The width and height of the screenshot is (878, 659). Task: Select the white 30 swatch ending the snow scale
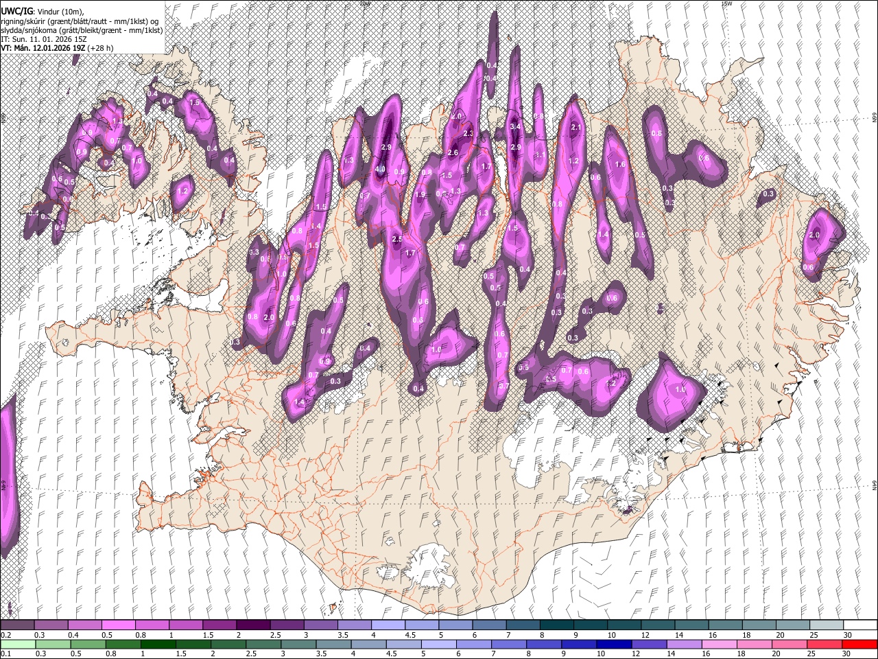pyautogui.click(x=859, y=625)
